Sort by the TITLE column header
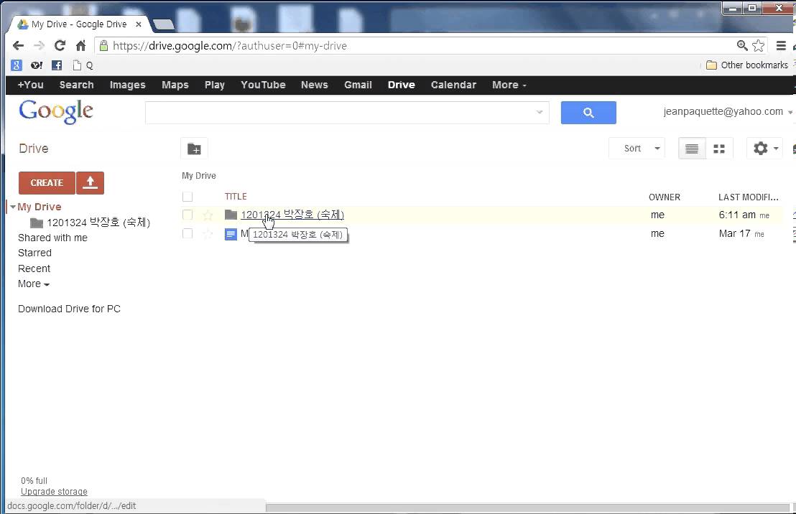The height and width of the screenshot is (514, 796). pos(236,197)
